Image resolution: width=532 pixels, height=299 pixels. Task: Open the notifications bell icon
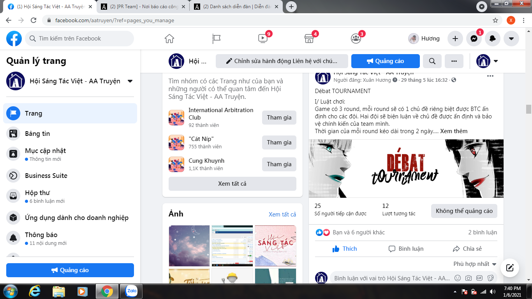tap(493, 39)
